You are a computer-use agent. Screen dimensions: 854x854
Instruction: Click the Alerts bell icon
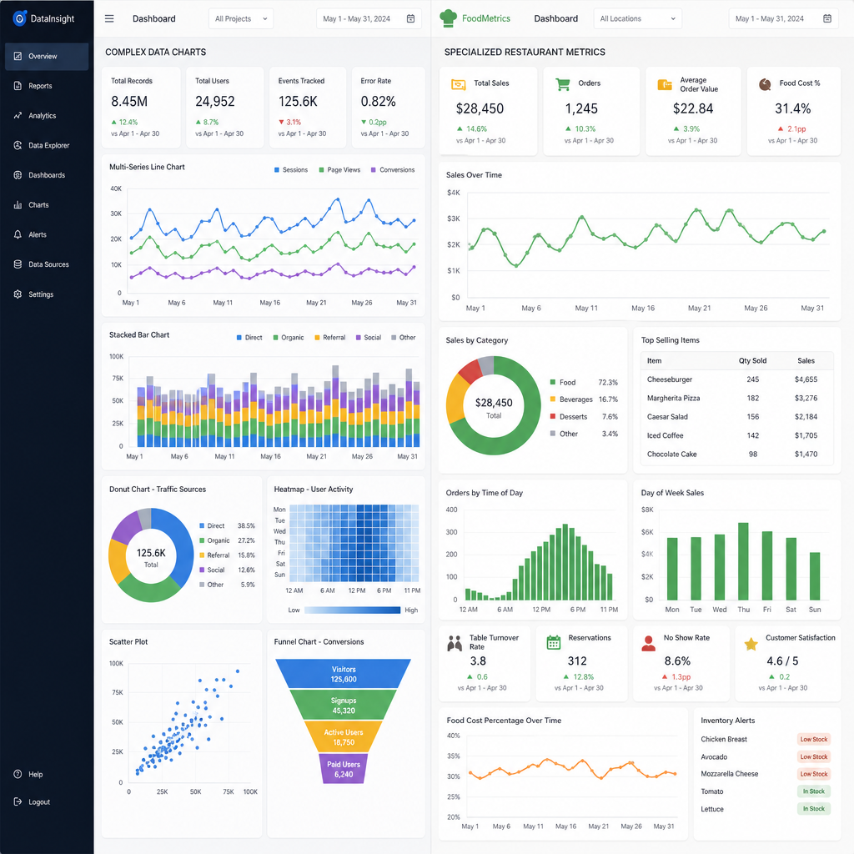[x=18, y=234]
